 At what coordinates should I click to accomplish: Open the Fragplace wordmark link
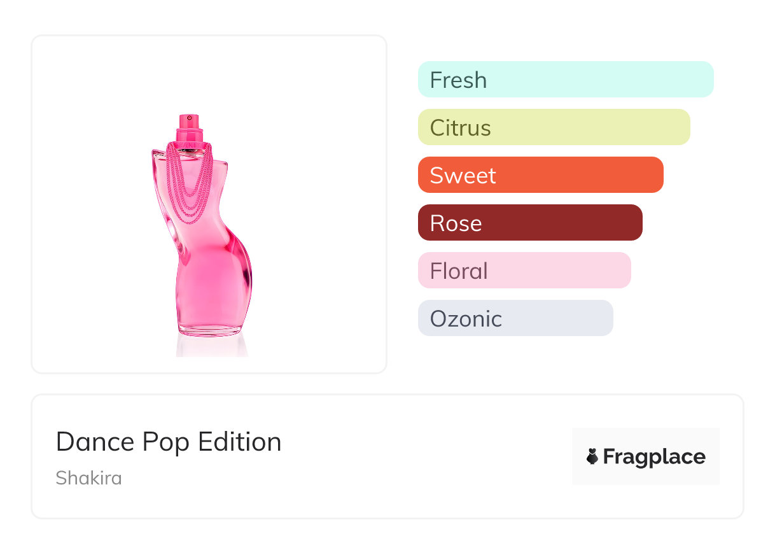click(654, 457)
